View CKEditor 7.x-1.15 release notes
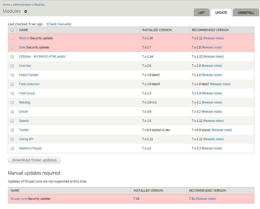 tap(213, 56)
